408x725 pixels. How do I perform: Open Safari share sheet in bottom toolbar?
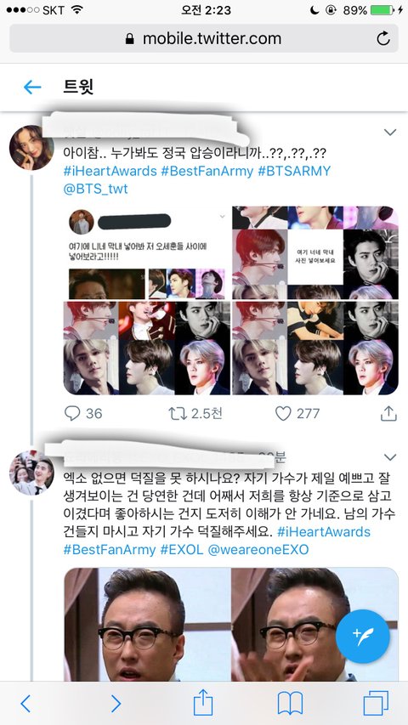coord(203,703)
